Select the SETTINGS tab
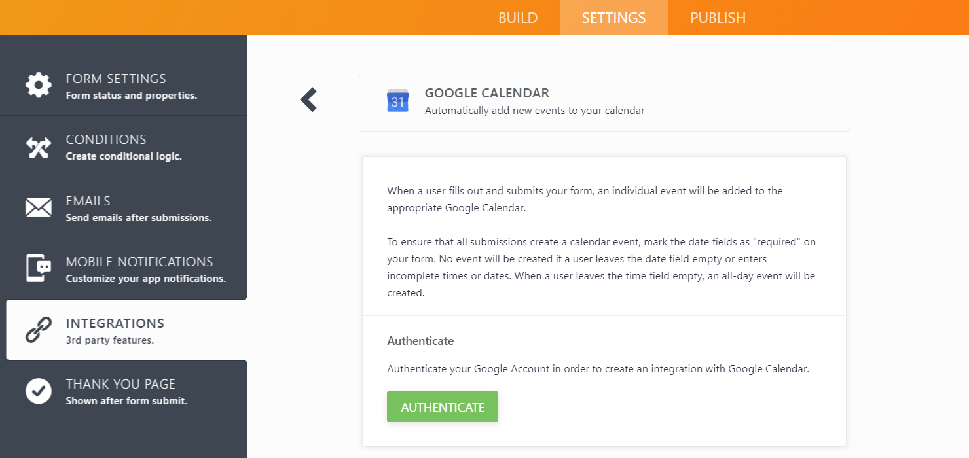Image resolution: width=969 pixels, height=458 pixels. click(x=613, y=18)
